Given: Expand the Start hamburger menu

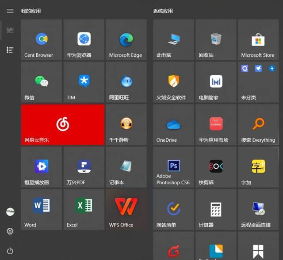Looking at the screenshot, I should coord(10,11).
